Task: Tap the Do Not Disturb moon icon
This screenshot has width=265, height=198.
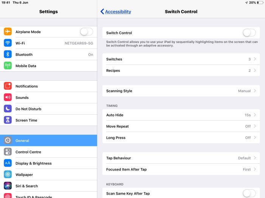Action: tap(8, 109)
